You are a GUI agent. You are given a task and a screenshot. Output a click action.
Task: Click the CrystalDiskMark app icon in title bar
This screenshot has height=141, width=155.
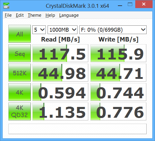coord(6,6)
